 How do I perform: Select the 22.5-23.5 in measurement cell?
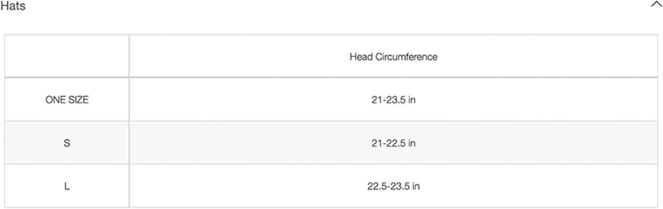point(393,186)
